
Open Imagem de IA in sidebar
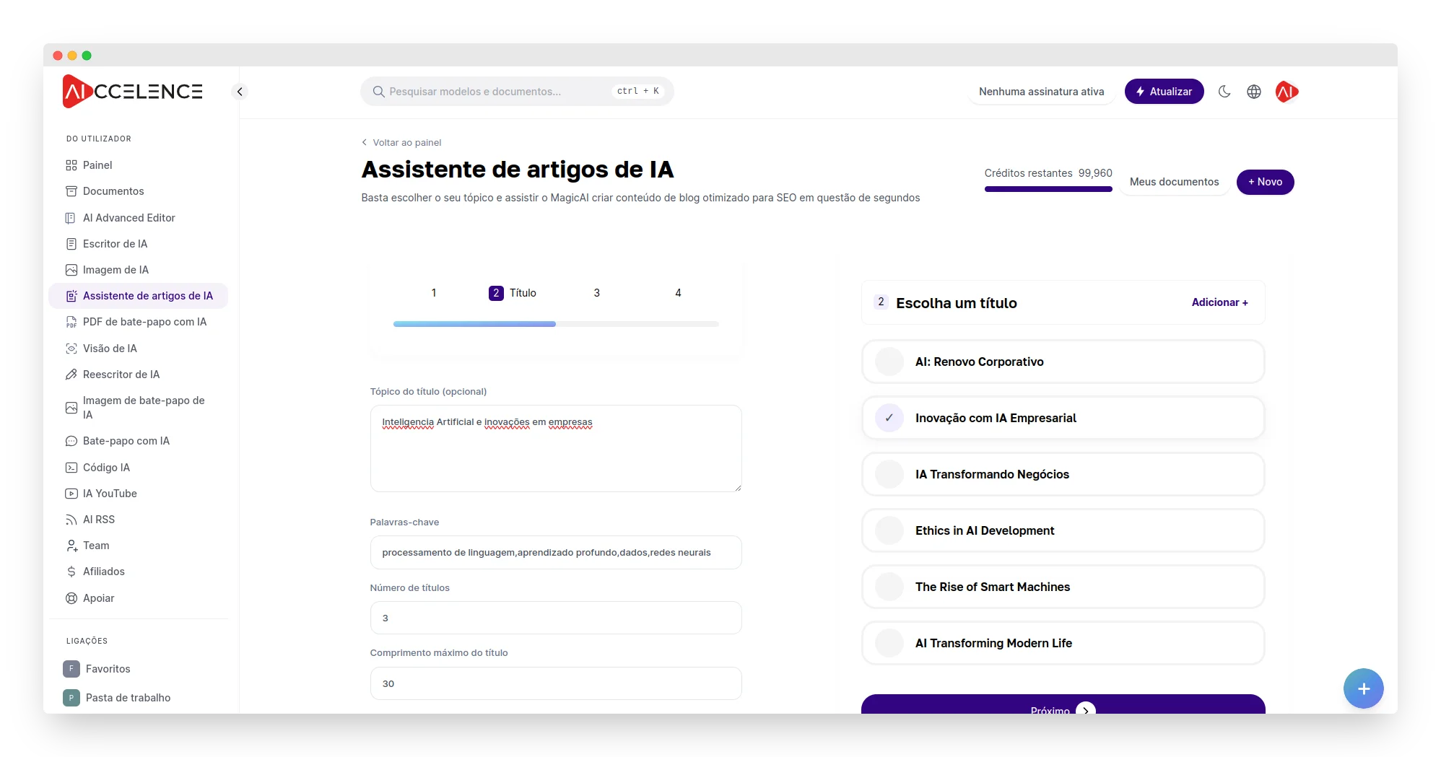116,270
